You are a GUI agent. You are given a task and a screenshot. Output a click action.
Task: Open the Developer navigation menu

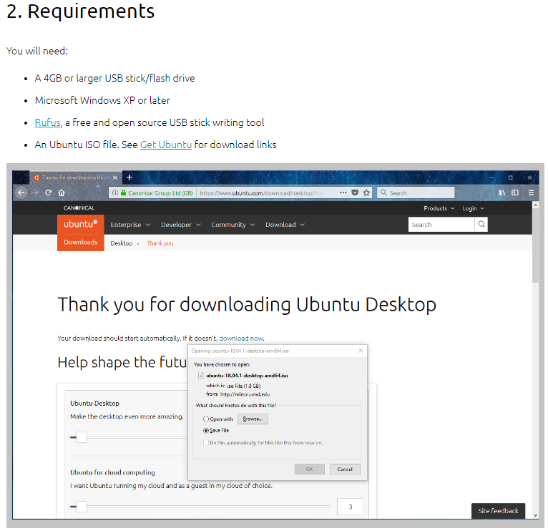pyautogui.click(x=181, y=225)
